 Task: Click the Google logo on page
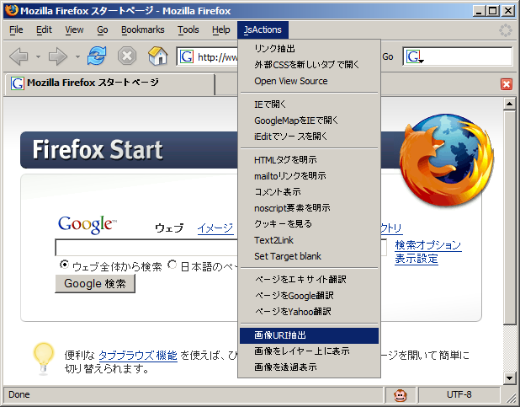(x=88, y=225)
